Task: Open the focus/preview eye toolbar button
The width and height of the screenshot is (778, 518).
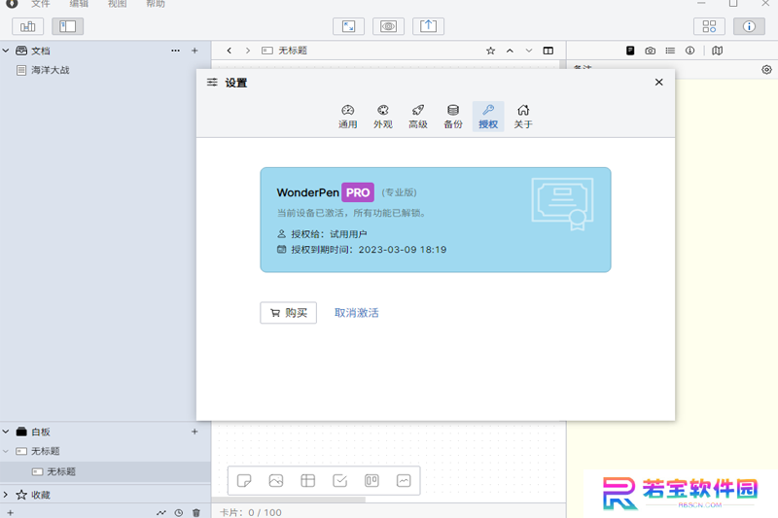Action: [388, 26]
